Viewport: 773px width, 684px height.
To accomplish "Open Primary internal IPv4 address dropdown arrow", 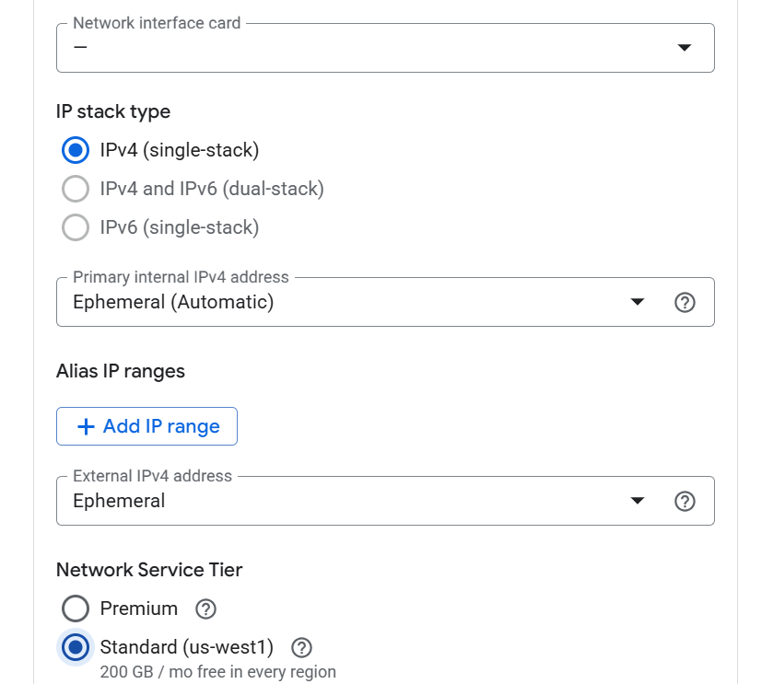I will (637, 302).
